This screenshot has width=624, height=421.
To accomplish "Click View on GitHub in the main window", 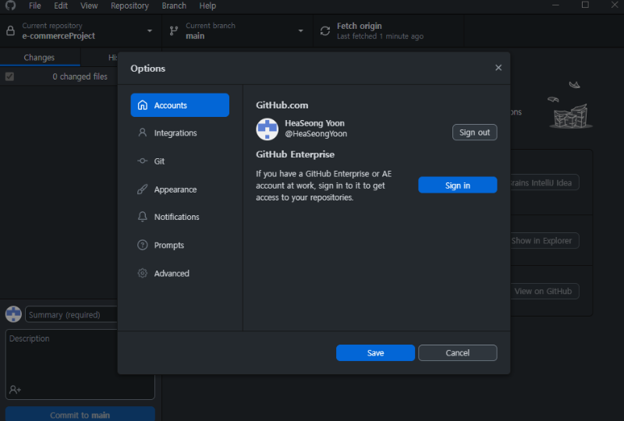I will click(544, 291).
